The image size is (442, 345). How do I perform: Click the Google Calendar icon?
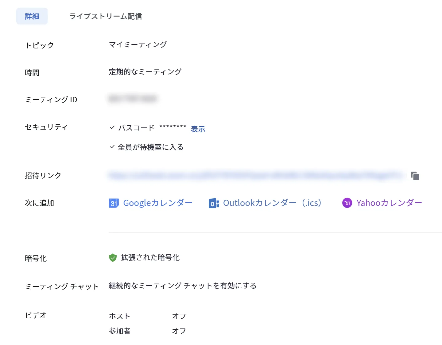point(114,203)
